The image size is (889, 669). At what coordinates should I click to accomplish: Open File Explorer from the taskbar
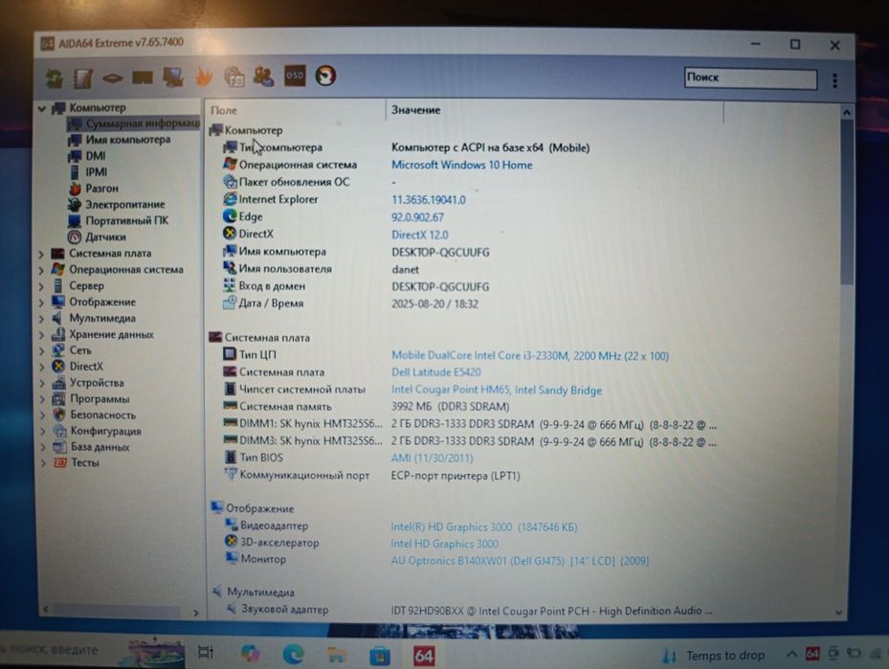point(336,656)
